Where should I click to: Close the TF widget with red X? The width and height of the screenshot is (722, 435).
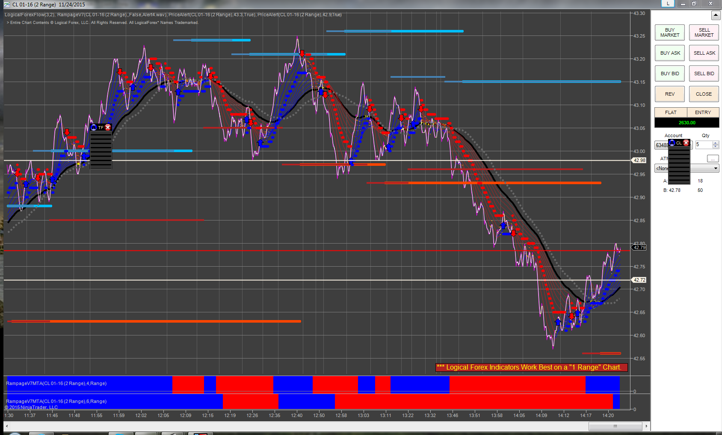coord(108,127)
